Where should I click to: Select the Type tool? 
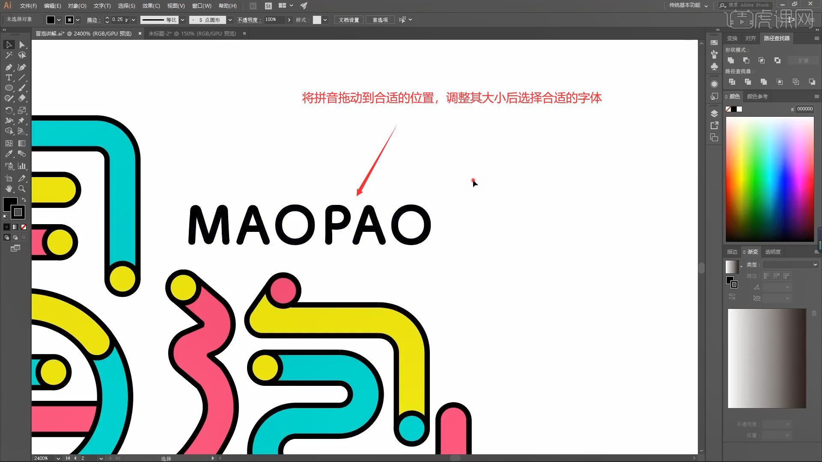9,77
